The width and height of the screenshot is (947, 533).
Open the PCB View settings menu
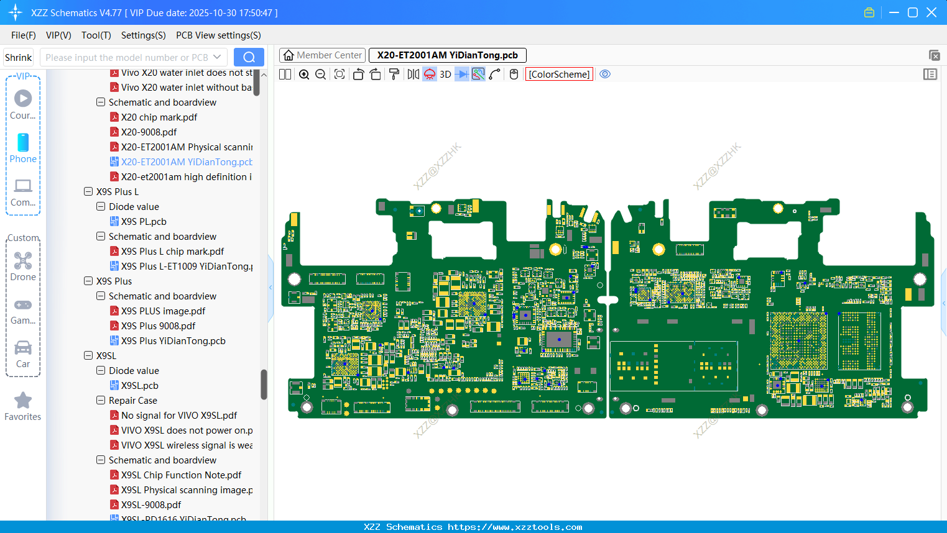click(218, 35)
